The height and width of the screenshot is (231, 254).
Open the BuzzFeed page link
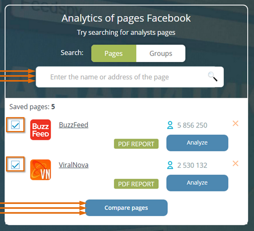pos(74,125)
